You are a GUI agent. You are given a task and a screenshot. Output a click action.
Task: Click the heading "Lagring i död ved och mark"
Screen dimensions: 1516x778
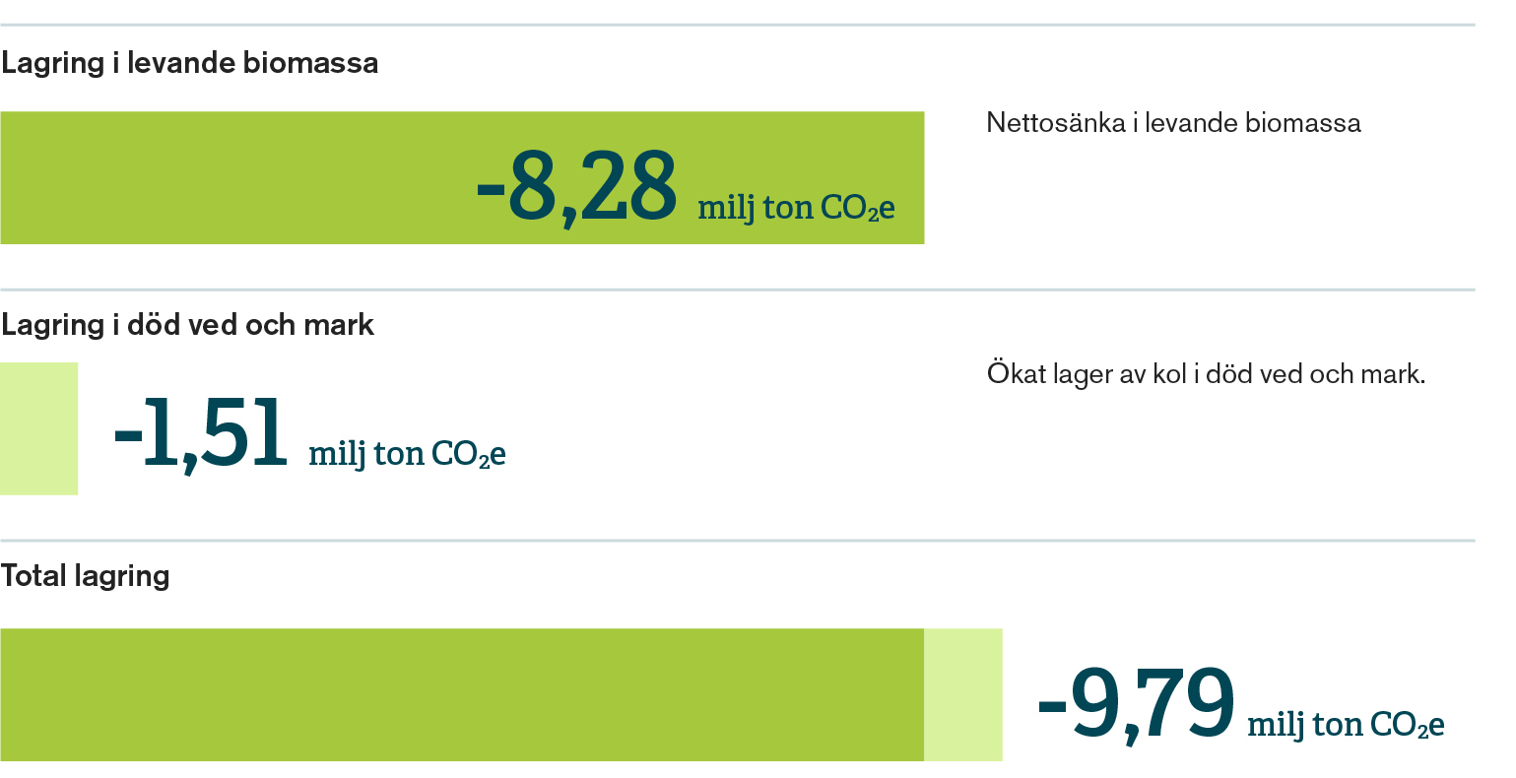coord(187,325)
